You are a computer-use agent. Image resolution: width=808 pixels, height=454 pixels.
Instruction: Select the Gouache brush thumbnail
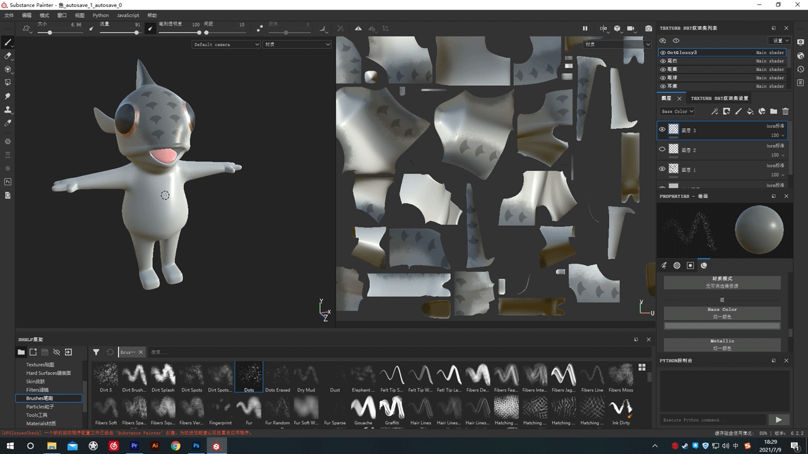[363, 410]
